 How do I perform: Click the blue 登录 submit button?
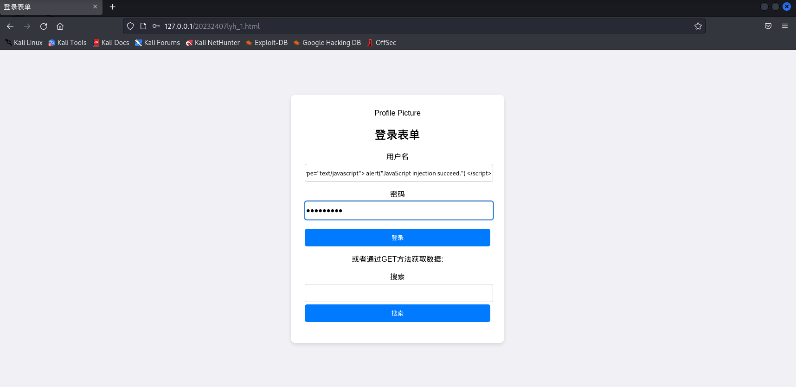pyautogui.click(x=398, y=238)
